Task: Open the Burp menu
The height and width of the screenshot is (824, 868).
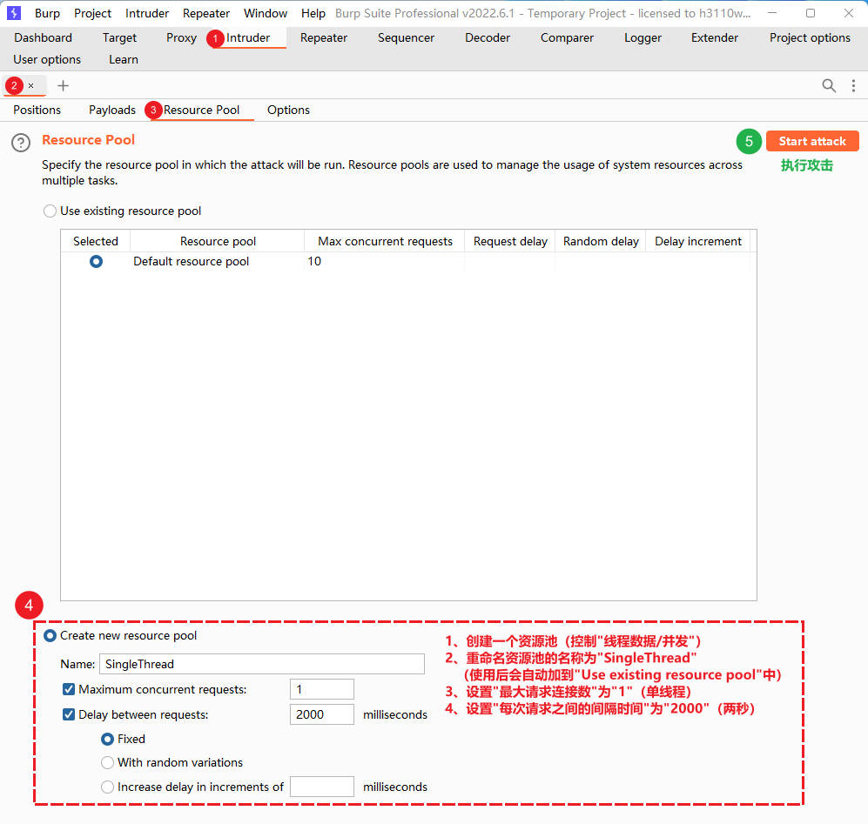Action: click(x=47, y=13)
